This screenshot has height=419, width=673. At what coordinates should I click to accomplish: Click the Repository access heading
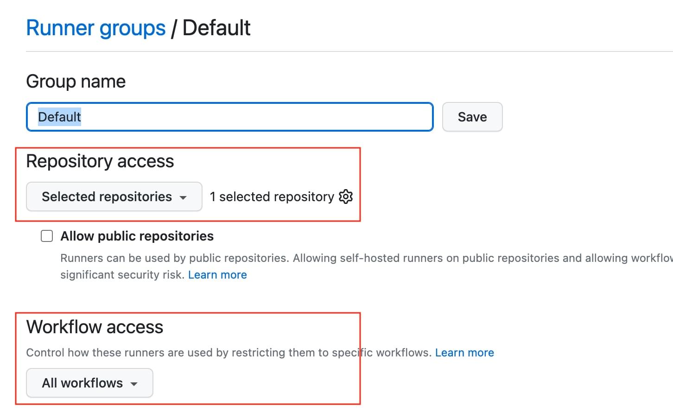[100, 161]
